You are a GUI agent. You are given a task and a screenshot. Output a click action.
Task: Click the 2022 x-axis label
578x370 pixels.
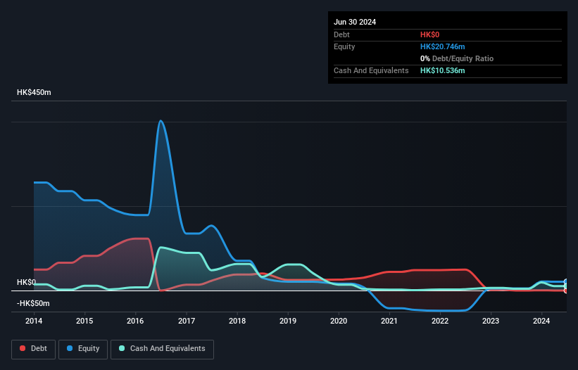(x=440, y=321)
